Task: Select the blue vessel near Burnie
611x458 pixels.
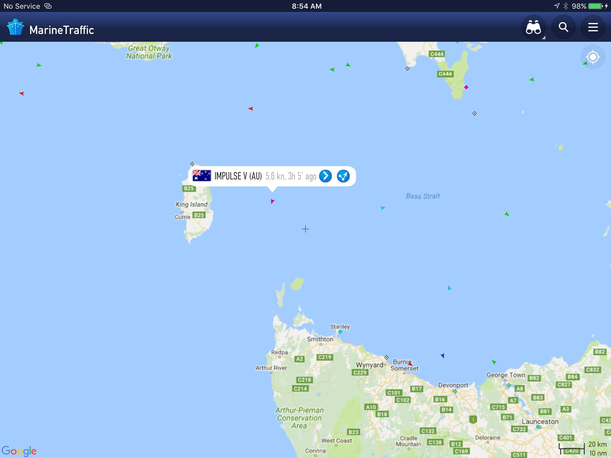Action: tap(442, 355)
